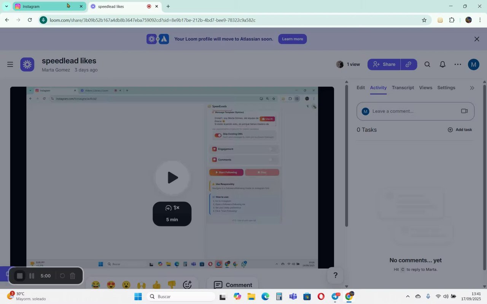This screenshot has height=304, width=487.
Task: Open the Loom hamburger menu
Action: (10, 64)
